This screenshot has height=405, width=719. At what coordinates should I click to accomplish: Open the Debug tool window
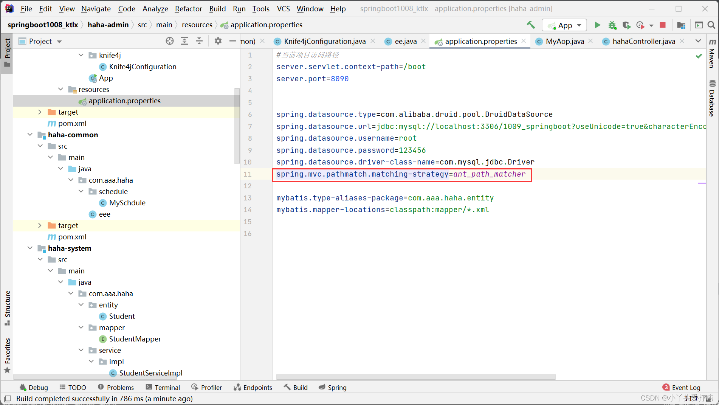(34, 387)
